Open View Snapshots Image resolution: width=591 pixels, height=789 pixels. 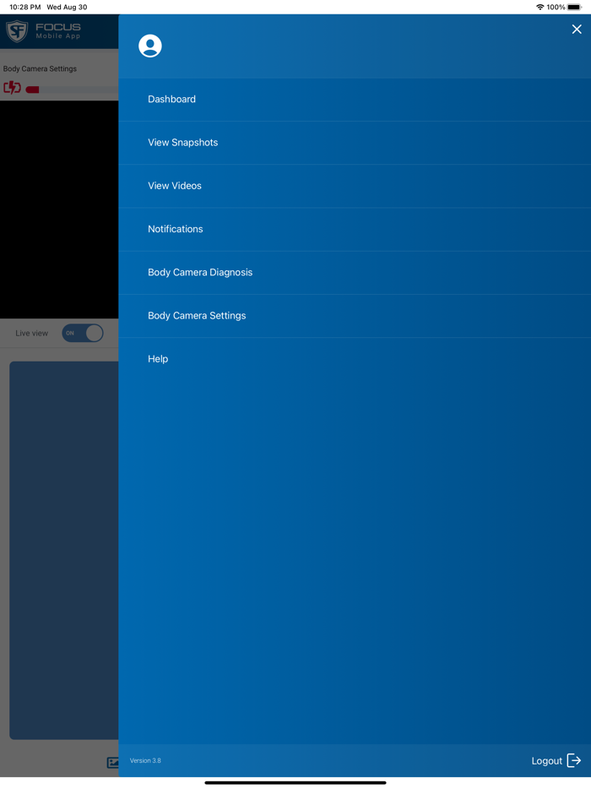[x=355, y=143]
